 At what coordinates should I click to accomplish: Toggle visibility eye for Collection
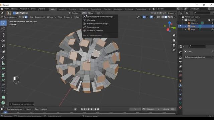(x=213, y=20)
